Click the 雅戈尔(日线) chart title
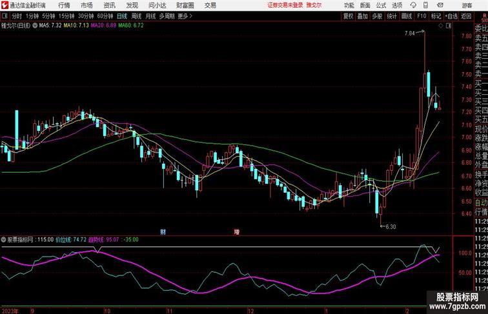This screenshot has width=488, height=314. point(16,26)
